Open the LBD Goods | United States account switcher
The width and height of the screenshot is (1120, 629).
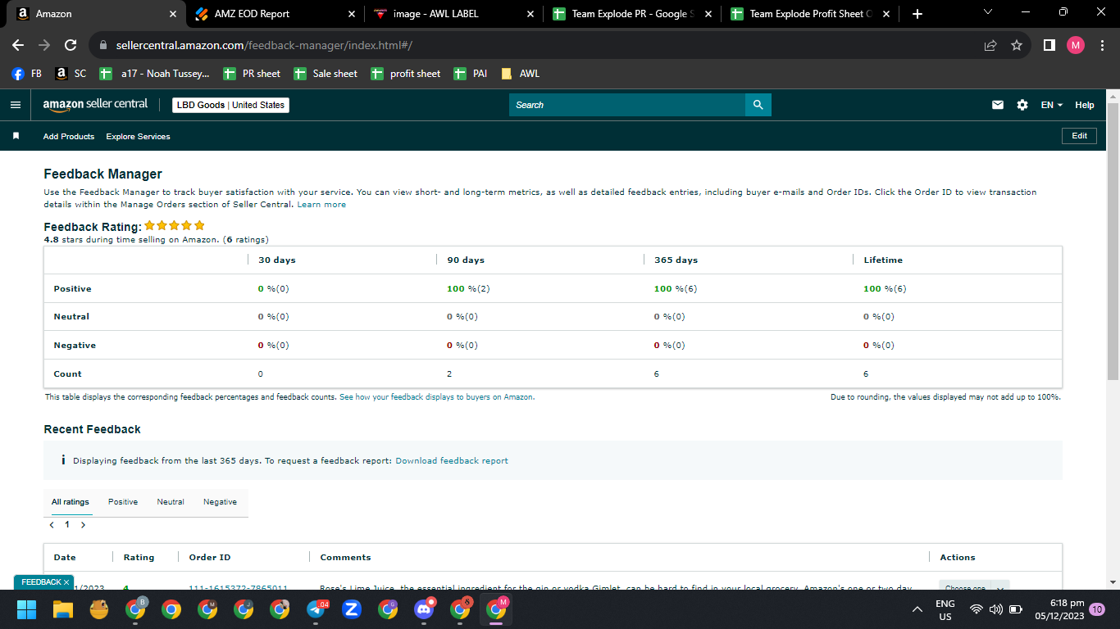[230, 105]
